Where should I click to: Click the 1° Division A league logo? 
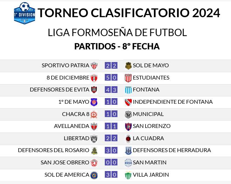click(x=25, y=13)
